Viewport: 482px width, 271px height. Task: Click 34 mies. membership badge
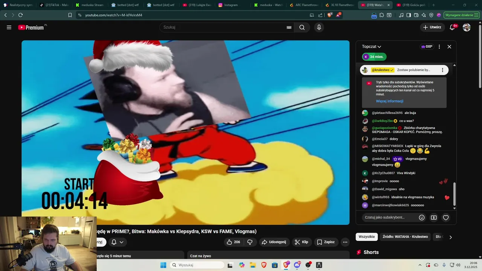[374, 57]
